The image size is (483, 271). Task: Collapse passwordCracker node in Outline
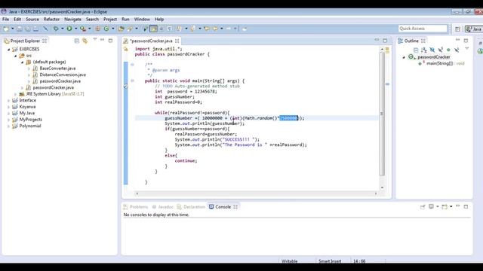click(404, 57)
